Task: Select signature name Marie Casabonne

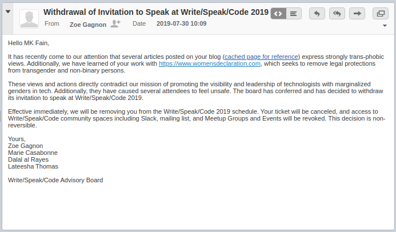Action: point(33,153)
